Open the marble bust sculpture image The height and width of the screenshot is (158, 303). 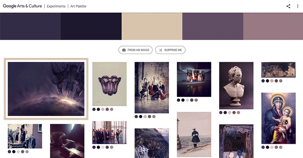[x=236, y=86]
